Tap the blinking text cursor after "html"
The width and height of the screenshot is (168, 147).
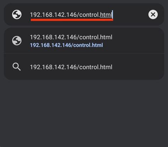[x=113, y=15]
